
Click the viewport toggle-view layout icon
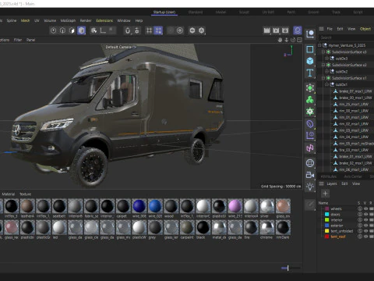(x=299, y=40)
